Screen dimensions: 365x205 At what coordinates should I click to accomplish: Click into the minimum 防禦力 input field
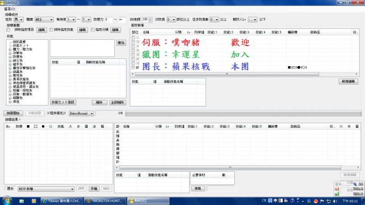click(108, 20)
